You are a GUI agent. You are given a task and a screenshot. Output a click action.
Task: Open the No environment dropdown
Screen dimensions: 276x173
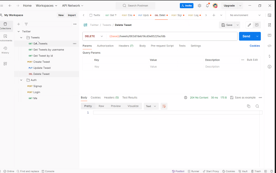(x=245, y=15)
